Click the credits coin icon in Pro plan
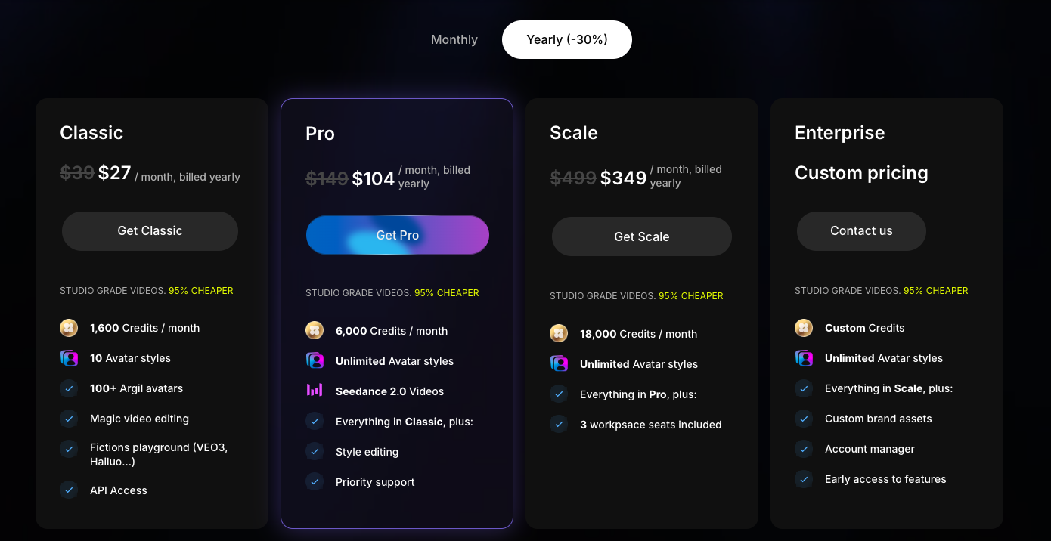 click(x=315, y=330)
